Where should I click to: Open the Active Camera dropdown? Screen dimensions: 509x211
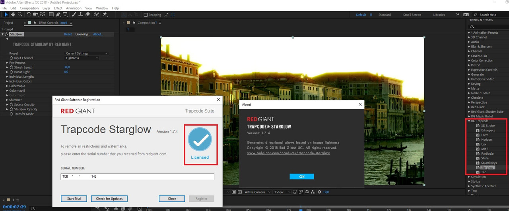(257, 192)
